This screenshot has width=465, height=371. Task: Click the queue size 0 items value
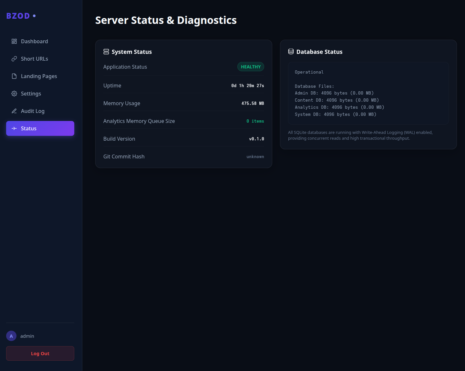coord(255,121)
